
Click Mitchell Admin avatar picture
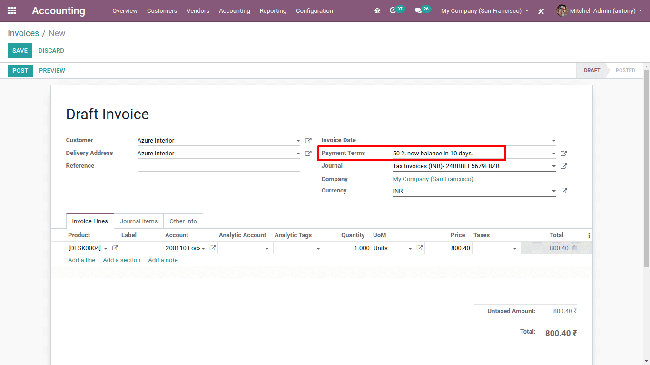(x=562, y=10)
